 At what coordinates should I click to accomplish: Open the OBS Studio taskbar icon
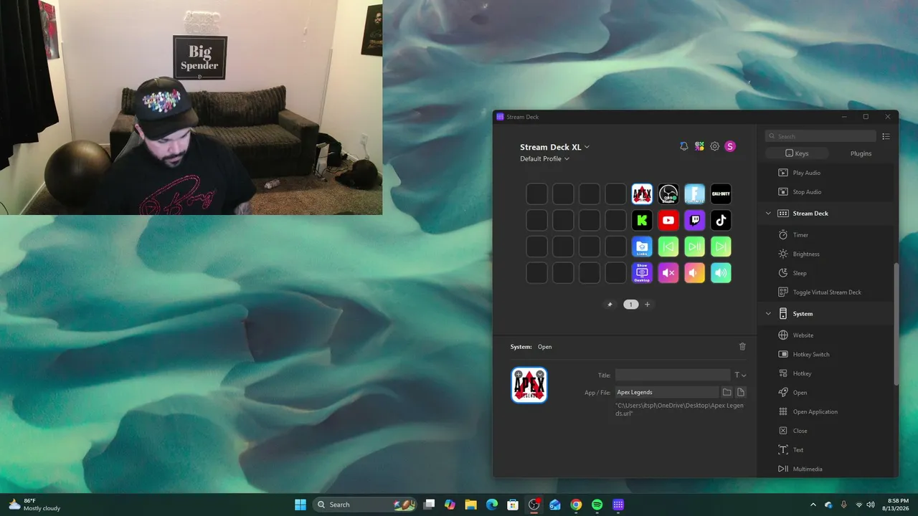pyautogui.click(x=534, y=505)
